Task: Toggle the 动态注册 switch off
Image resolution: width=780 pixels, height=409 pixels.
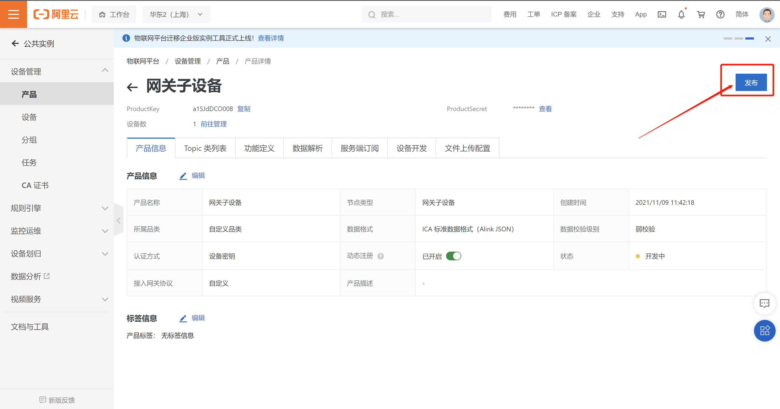Action: pyautogui.click(x=453, y=256)
